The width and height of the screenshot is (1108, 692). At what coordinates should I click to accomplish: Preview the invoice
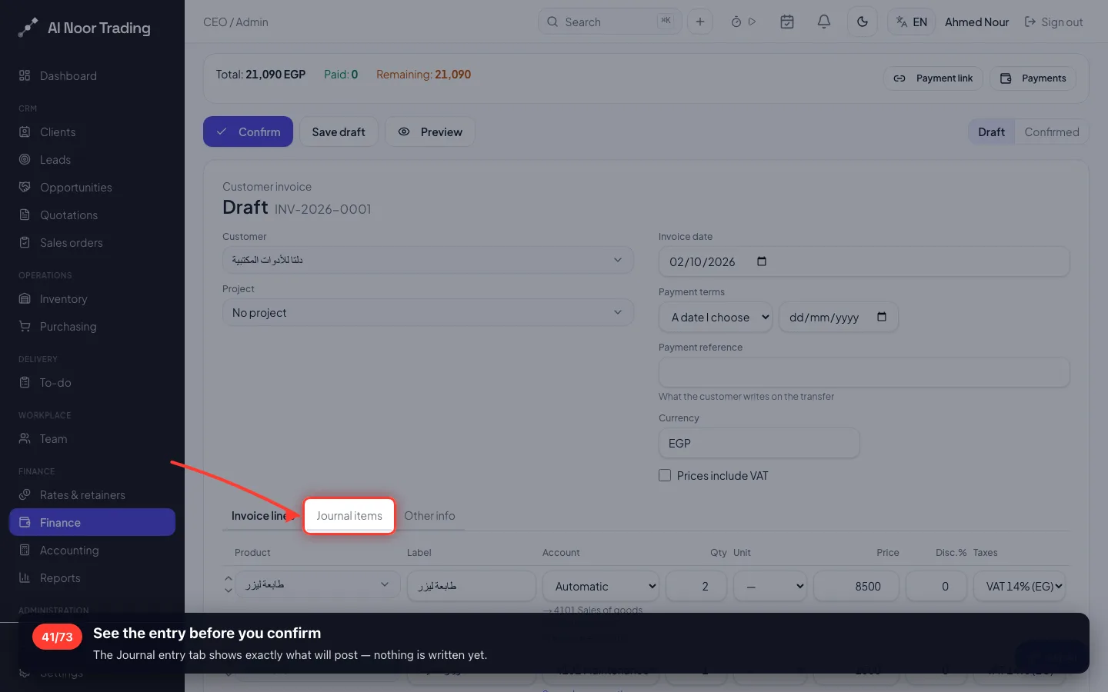point(429,131)
